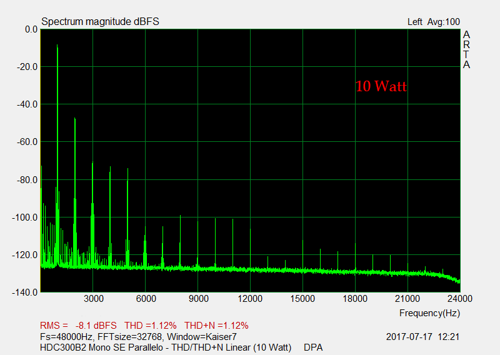500x355 pixels.
Task: Click the -100.0 y-axis label
Action: [x=25, y=217]
